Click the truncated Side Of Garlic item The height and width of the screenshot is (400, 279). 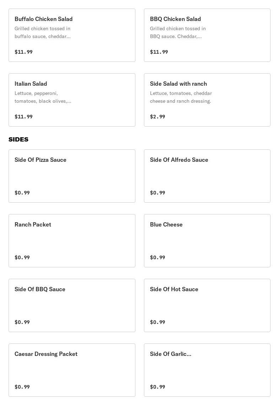tap(207, 370)
